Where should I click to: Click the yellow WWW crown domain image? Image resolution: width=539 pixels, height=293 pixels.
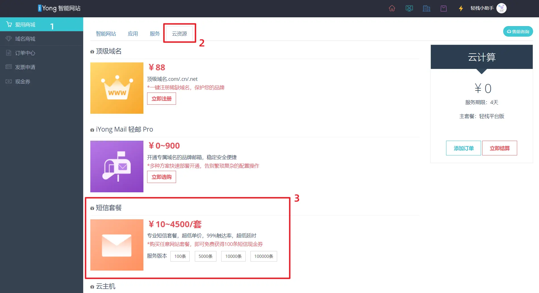117,88
